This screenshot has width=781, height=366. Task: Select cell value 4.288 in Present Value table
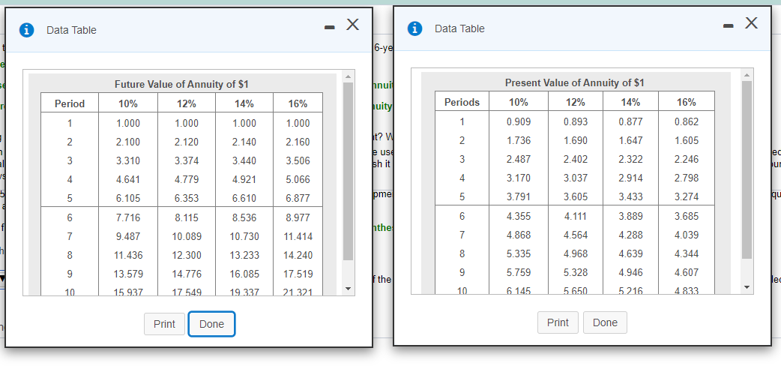pyautogui.click(x=630, y=235)
